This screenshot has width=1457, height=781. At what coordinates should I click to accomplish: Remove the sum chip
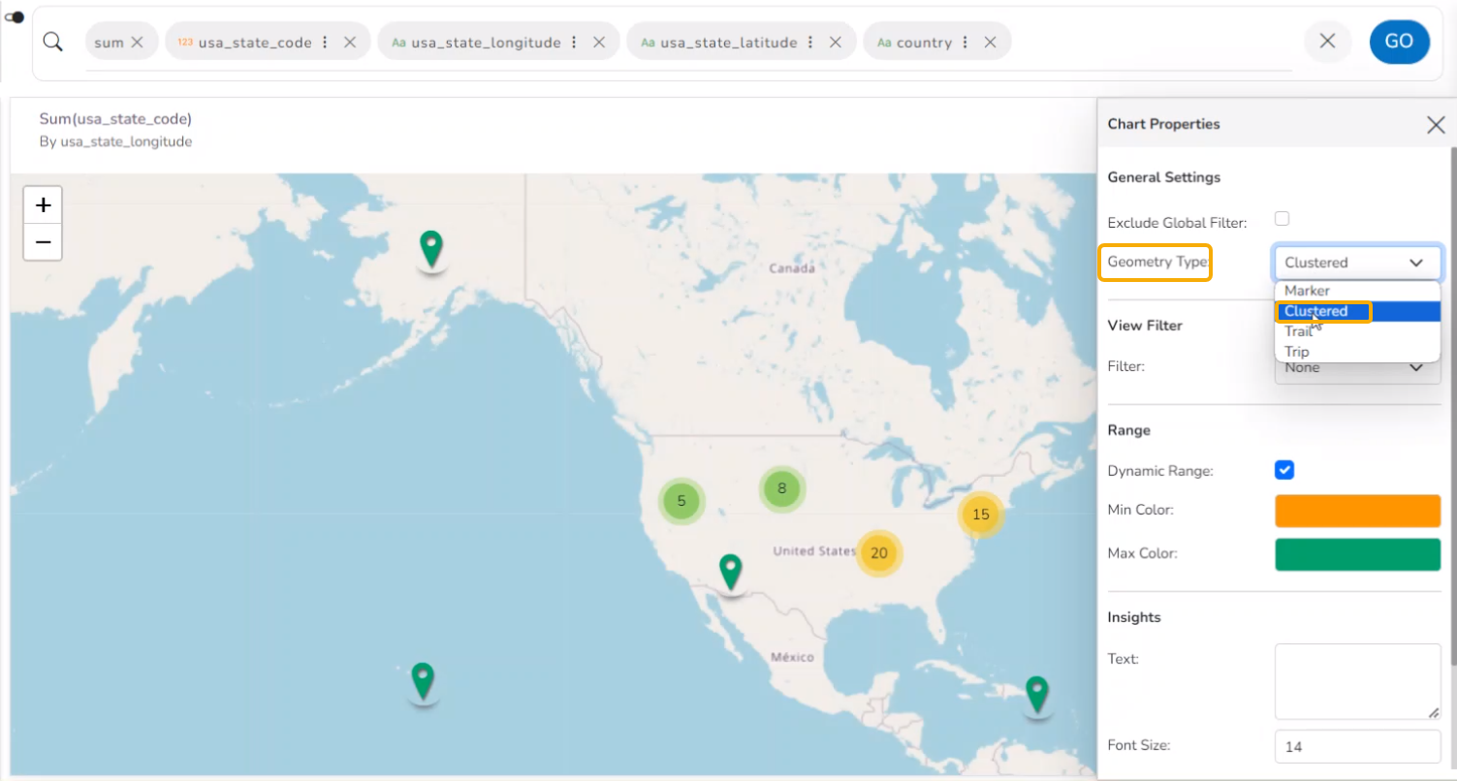tap(137, 43)
